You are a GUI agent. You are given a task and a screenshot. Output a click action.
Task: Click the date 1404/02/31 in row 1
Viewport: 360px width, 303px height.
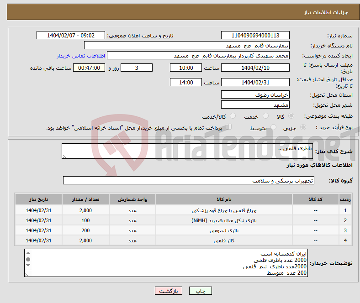pyautogui.click(x=38, y=210)
